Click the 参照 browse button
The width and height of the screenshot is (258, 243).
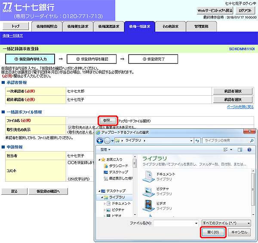[x=107, y=121]
